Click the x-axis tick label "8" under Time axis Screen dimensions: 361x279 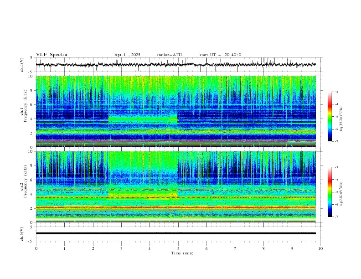[263, 248]
